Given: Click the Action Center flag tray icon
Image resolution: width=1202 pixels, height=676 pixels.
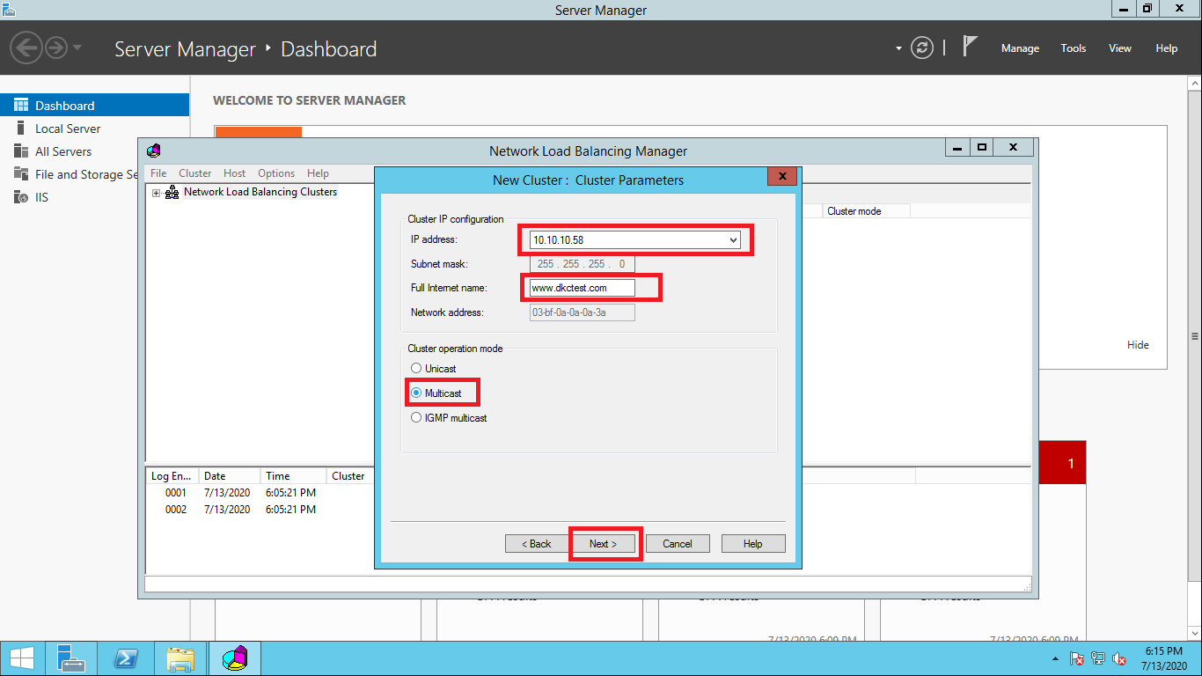Looking at the screenshot, I should click(1077, 658).
